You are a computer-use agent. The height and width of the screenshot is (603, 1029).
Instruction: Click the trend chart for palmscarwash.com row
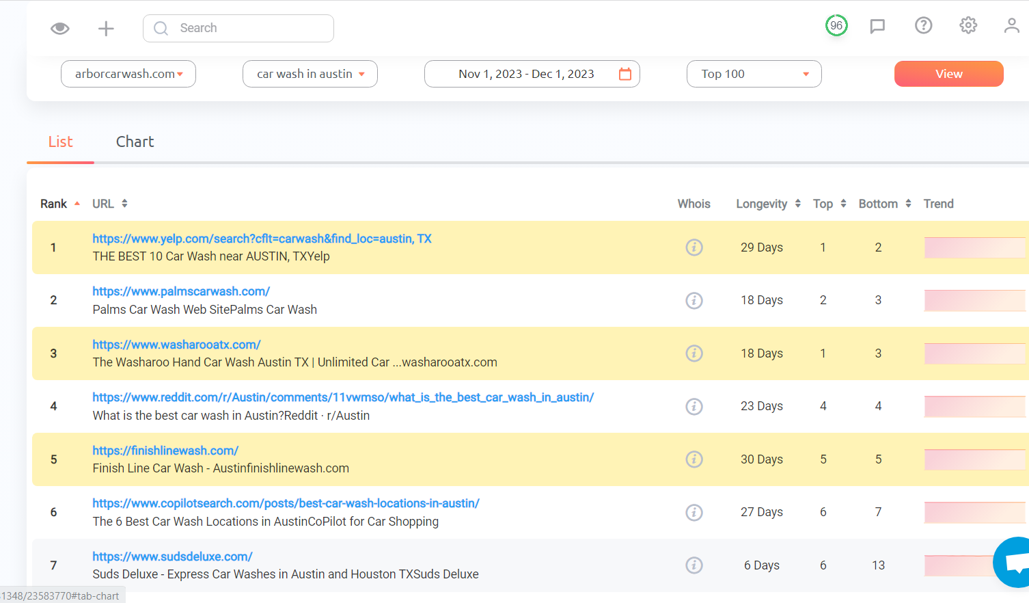coord(975,300)
